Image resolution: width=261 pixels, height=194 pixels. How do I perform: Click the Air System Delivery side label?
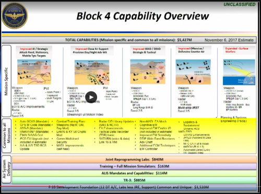tap(7, 169)
